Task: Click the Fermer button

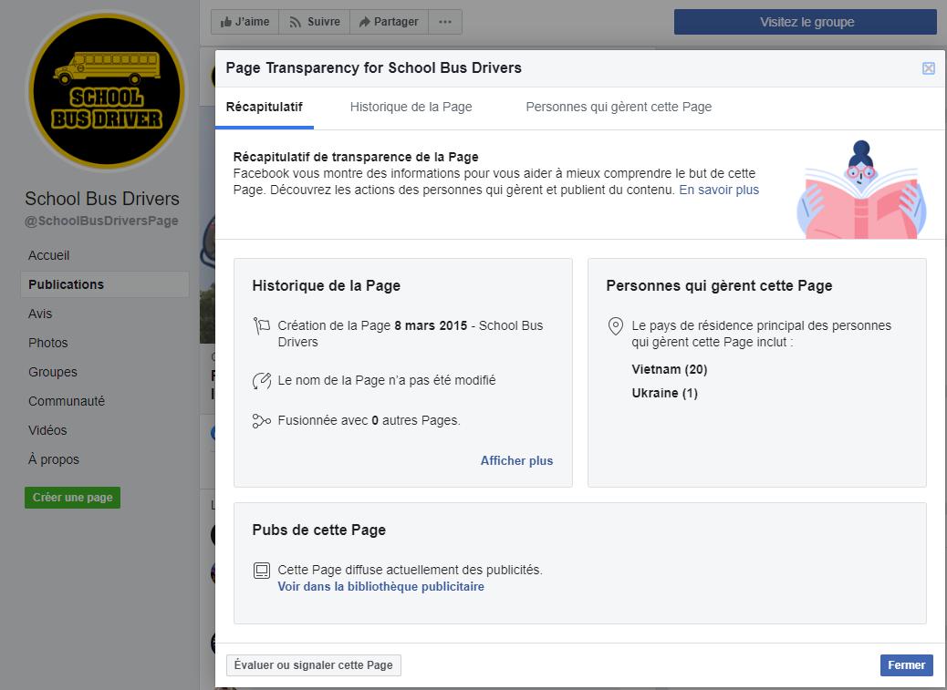Action: click(906, 665)
